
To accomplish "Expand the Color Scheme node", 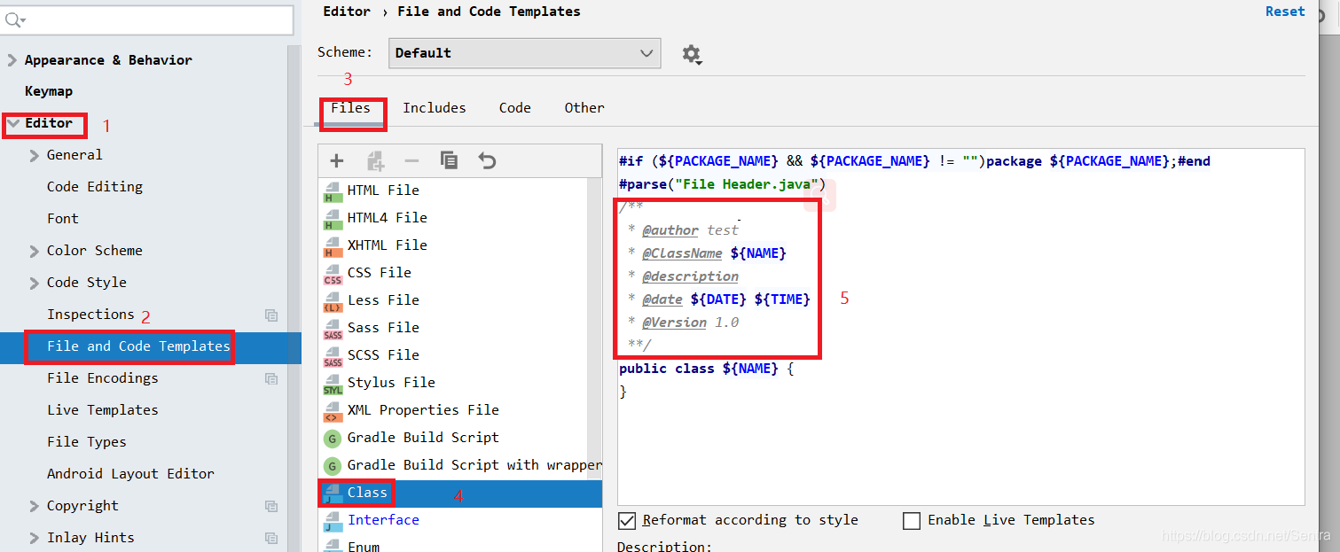I will [34, 251].
